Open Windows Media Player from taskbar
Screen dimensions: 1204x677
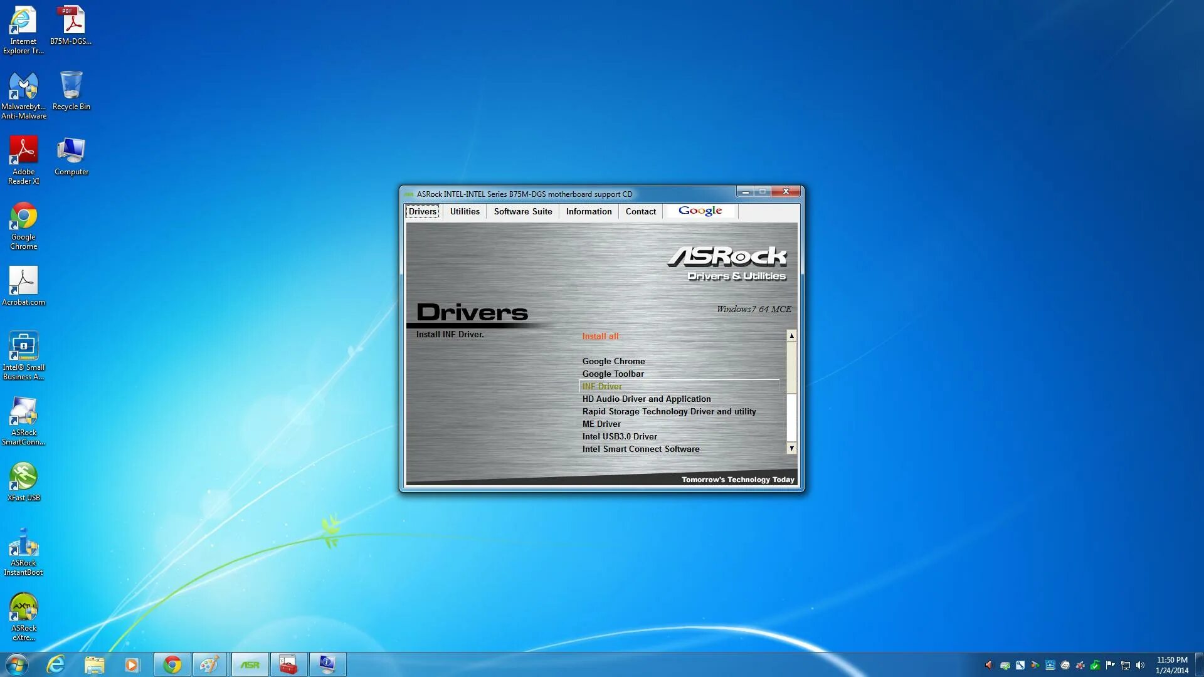(x=132, y=664)
